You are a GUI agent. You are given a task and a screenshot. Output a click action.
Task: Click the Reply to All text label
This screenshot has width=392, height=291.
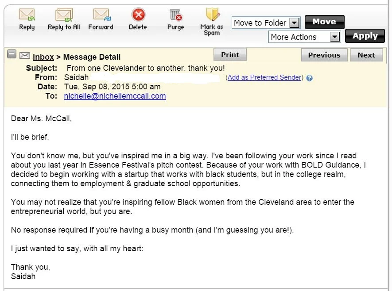point(64,27)
